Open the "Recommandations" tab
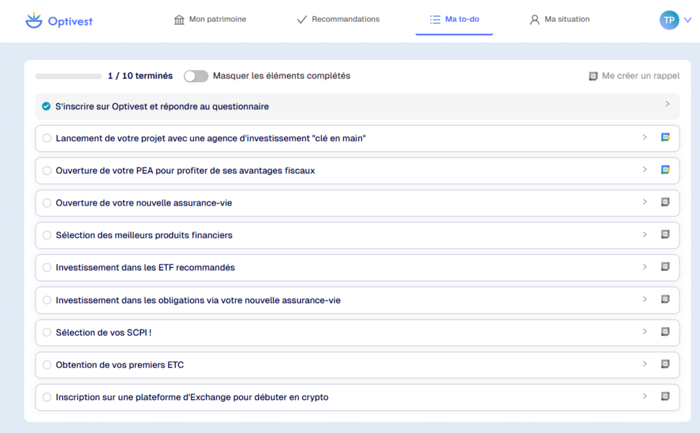 [x=338, y=19]
